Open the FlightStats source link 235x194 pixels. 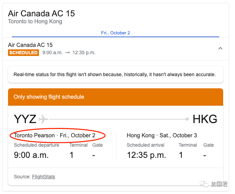pos(44,177)
